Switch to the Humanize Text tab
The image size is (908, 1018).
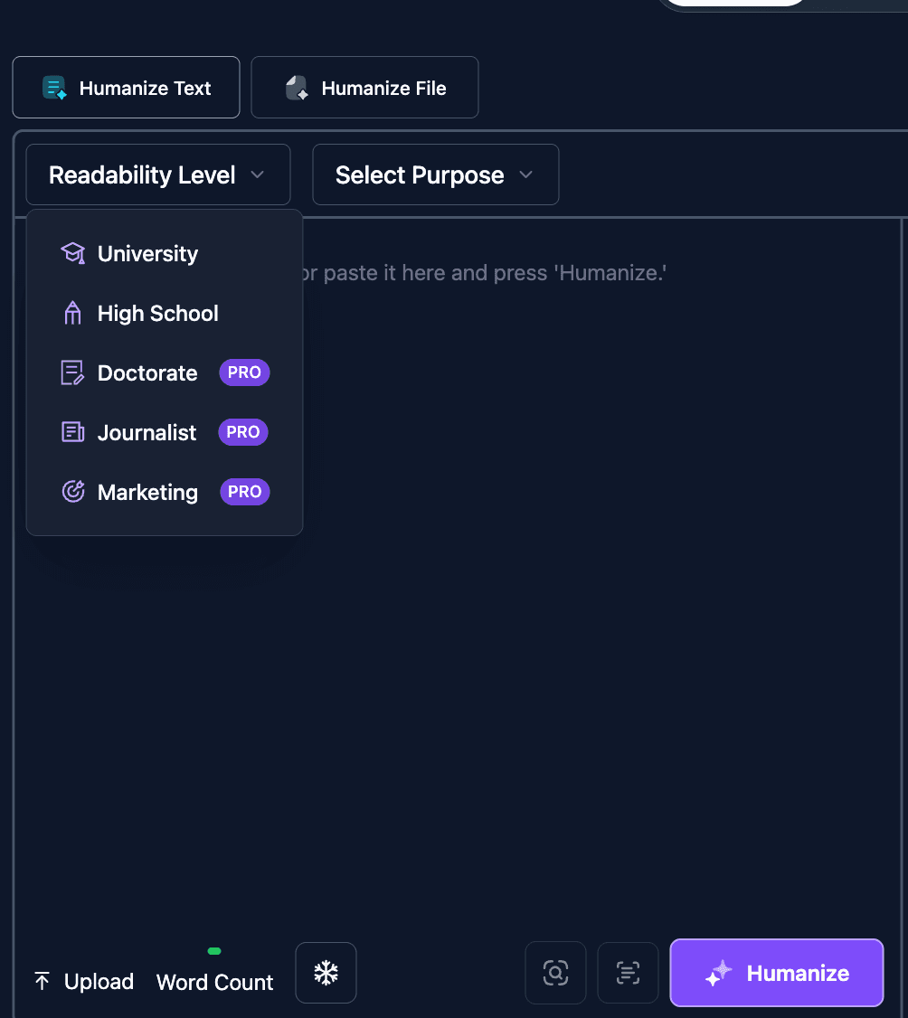coord(126,87)
